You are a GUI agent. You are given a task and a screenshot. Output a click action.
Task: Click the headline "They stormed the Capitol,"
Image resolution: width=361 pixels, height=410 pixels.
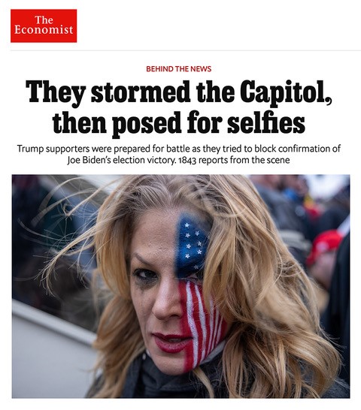[179, 92]
